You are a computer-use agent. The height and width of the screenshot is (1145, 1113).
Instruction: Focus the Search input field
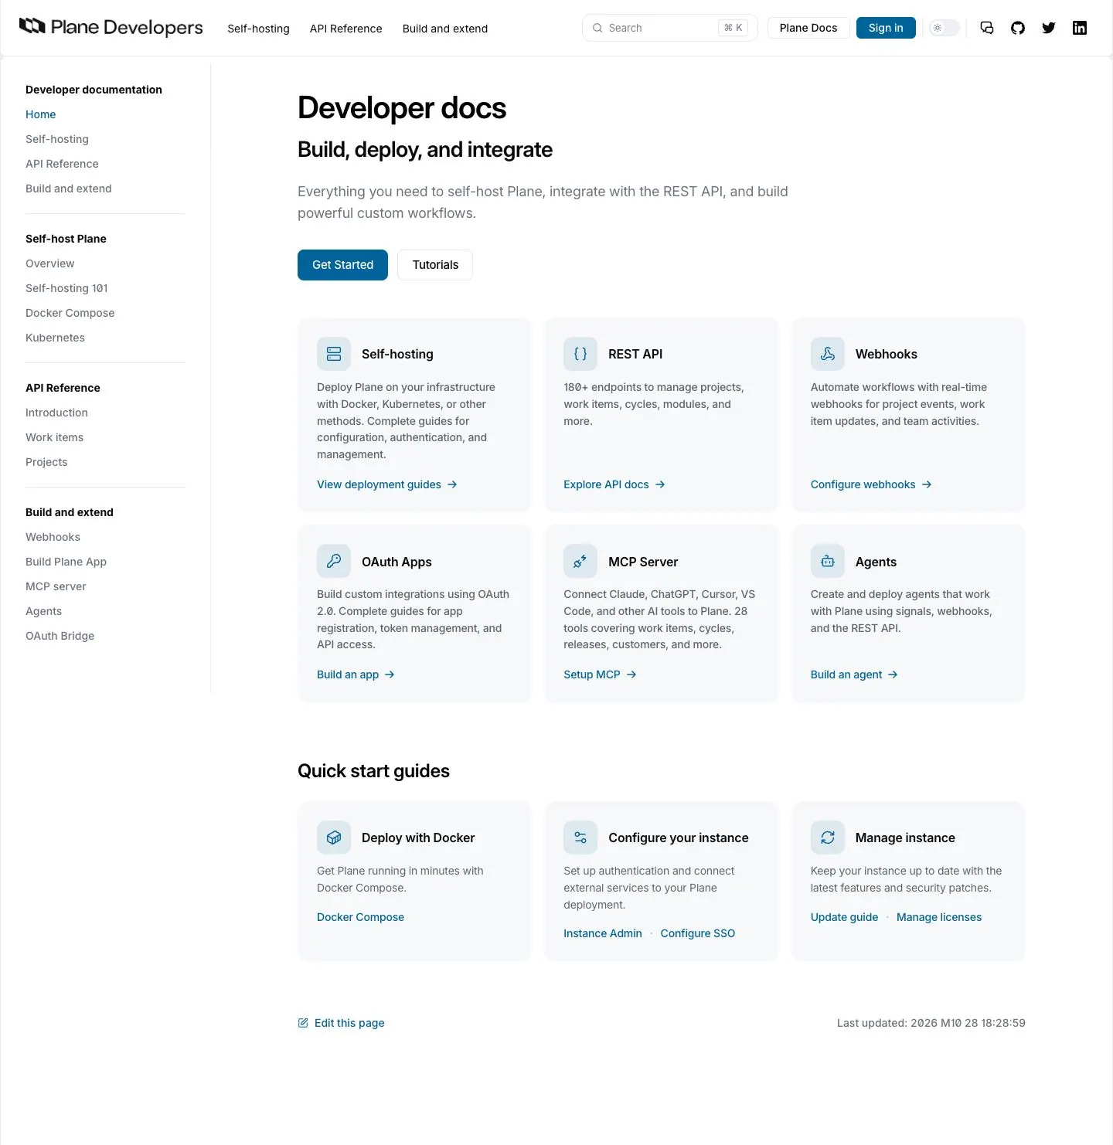(x=669, y=28)
